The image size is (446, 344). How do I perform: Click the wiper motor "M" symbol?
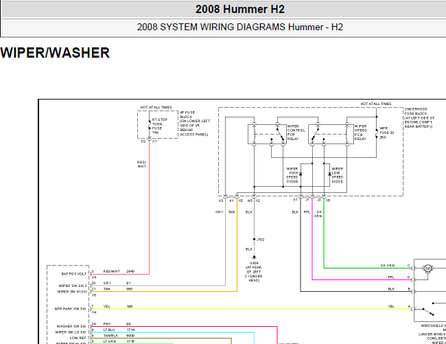tap(427, 268)
